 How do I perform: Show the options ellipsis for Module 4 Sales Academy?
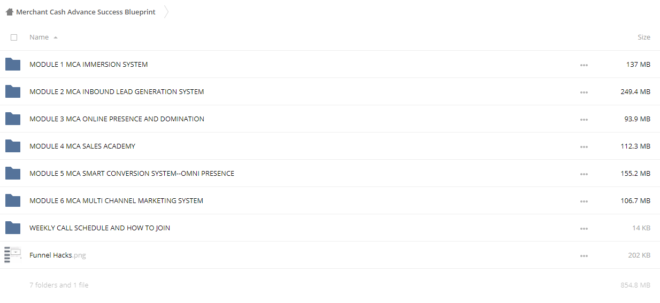(x=584, y=146)
